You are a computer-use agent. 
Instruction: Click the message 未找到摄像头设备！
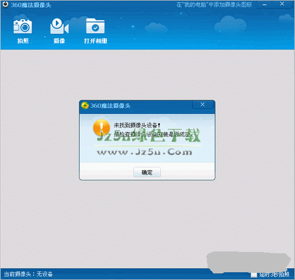click(137, 125)
